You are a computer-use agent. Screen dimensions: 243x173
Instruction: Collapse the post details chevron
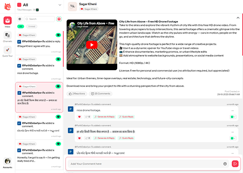(x=238, y=18)
